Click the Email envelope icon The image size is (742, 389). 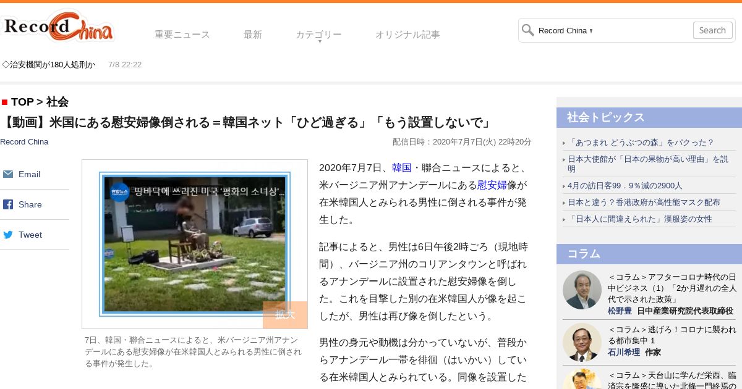pyautogui.click(x=8, y=174)
